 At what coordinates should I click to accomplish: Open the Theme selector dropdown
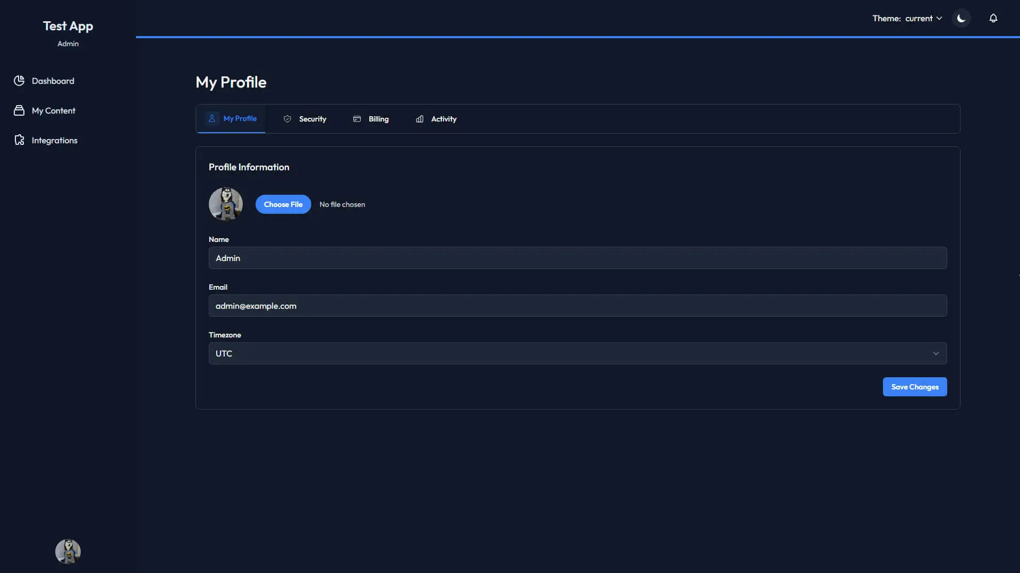pyautogui.click(x=923, y=18)
